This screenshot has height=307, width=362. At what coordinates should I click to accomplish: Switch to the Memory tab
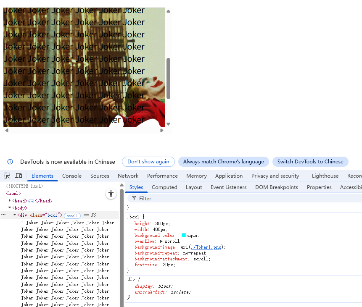point(196,176)
